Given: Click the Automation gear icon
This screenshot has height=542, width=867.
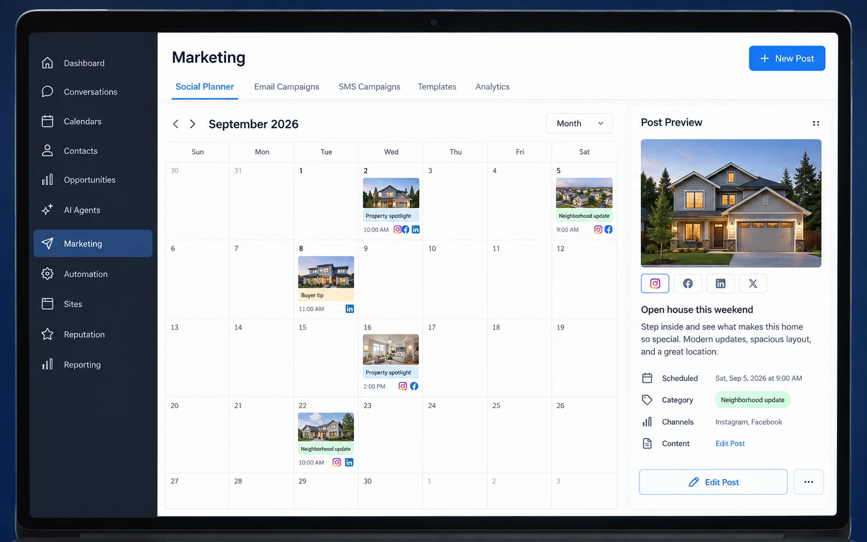Looking at the screenshot, I should pos(48,274).
